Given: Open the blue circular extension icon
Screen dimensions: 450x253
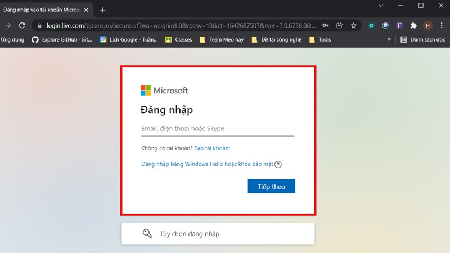Looking at the screenshot, I should [x=385, y=25].
